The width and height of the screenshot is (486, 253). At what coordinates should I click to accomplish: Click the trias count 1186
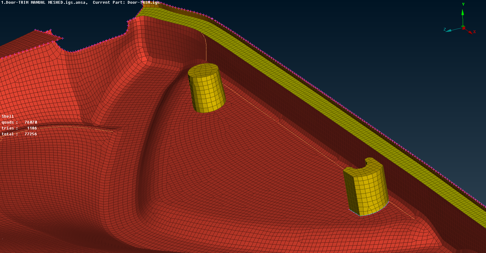[32, 128]
